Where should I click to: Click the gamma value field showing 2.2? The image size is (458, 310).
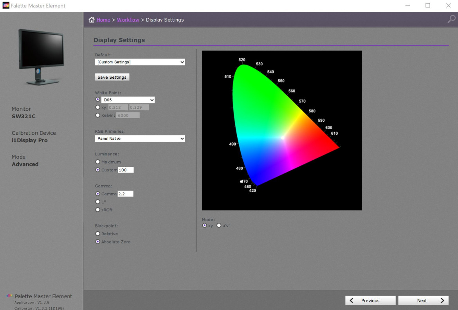tap(125, 194)
